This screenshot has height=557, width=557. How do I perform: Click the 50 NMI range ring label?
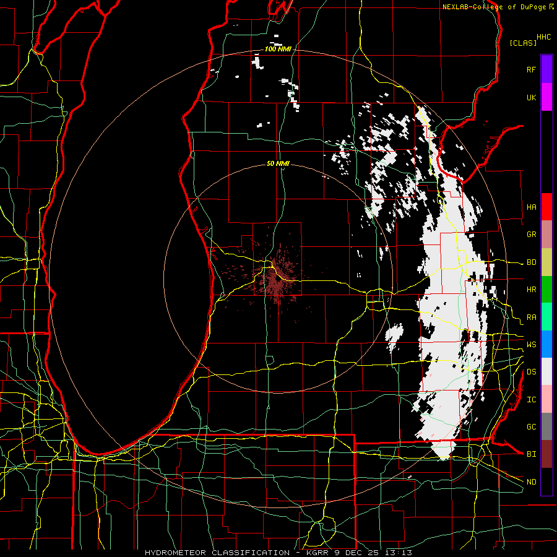[278, 163]
